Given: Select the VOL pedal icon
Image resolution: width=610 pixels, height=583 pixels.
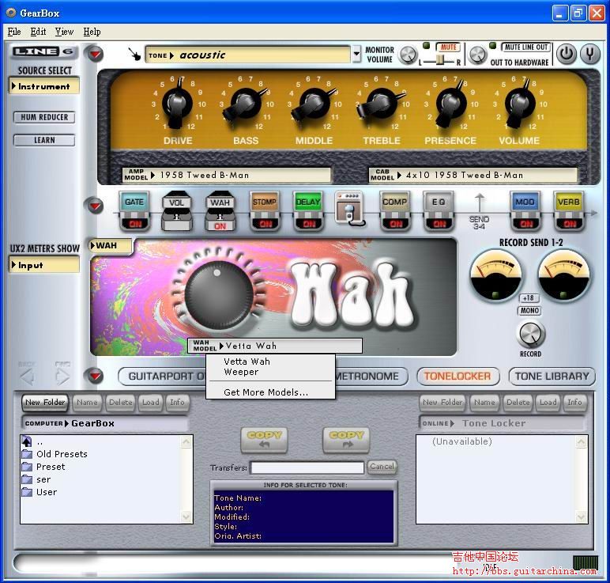Looking at the screenshot, I should click(x=177, y=211).
